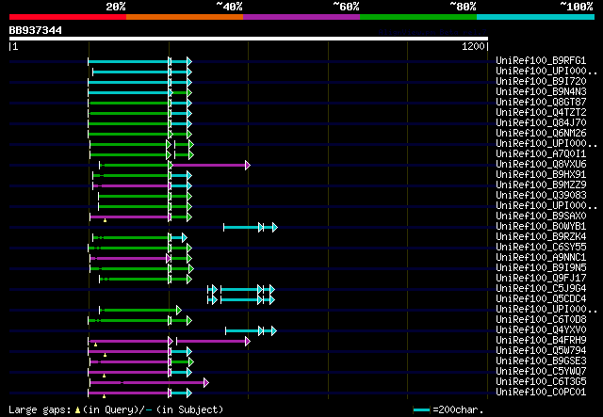Image resolution: width=603 pixels, height=417 pixels.
Task: Open subject UniRef100_Q4TZT2
Action: click(x=541, y=112)
